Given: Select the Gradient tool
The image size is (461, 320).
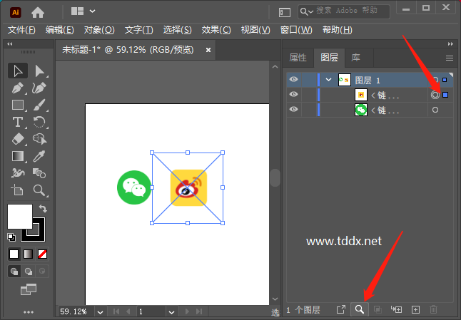Looking at the screenshot, I should tap(18, 156).
